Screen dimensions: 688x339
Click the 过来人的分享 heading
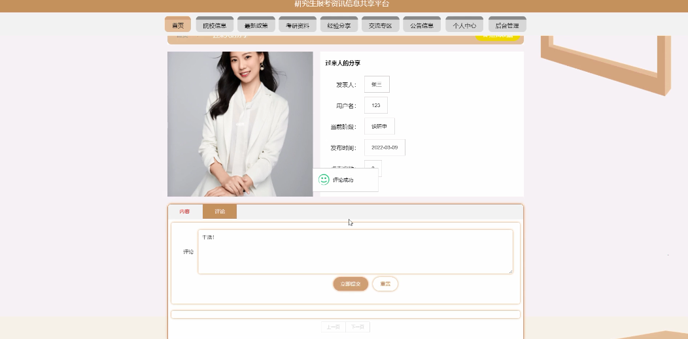(x=343, y=63)
